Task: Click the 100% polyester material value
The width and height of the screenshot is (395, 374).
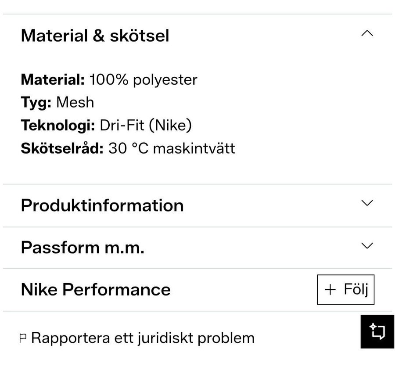Action: tap(143, 80)
